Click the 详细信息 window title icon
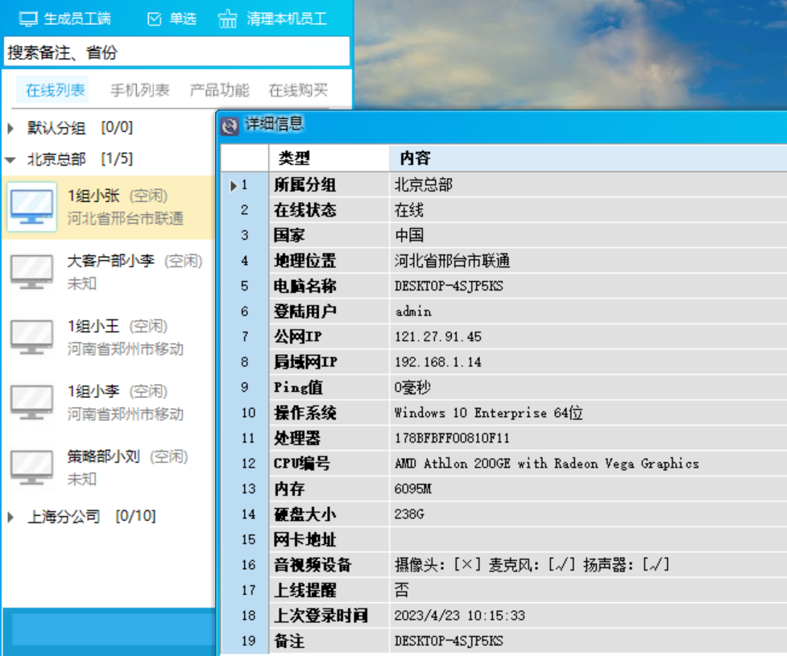Image resolution: width=787 pixels, height=656 pixels. [x=230, y=125]
